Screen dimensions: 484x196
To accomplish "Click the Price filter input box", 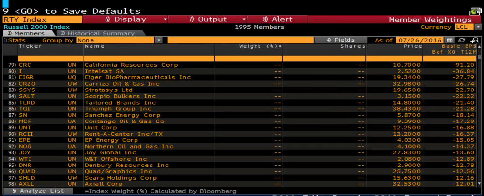I will 394,59.
